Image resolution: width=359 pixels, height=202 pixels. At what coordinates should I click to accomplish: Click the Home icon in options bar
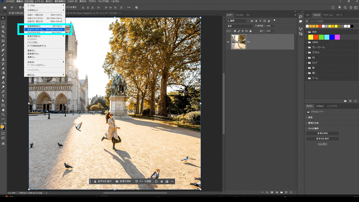pyautogui.click(x=5, y=8)
